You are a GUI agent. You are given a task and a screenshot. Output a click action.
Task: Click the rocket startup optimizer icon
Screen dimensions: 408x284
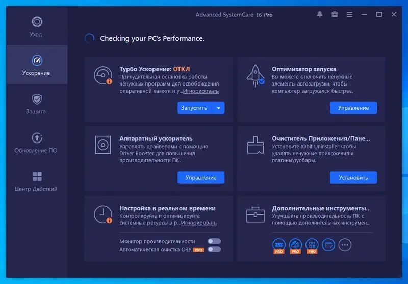256,75
